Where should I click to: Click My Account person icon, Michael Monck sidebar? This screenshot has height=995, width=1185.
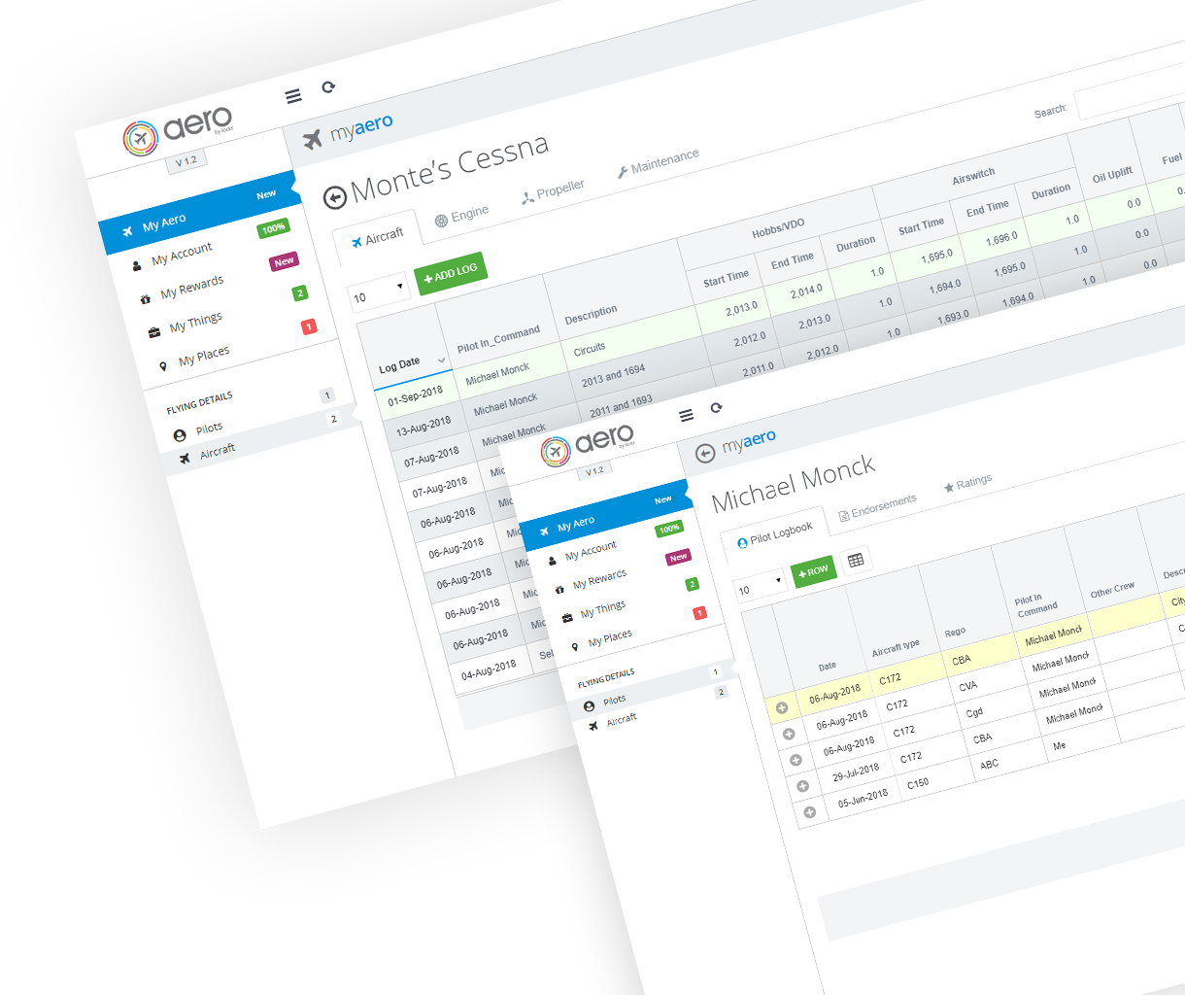tap(552, 561)
